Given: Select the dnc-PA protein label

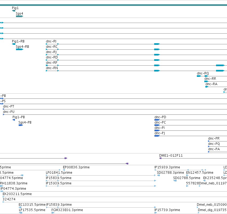Looking at the screenshot, I should 214,149.
